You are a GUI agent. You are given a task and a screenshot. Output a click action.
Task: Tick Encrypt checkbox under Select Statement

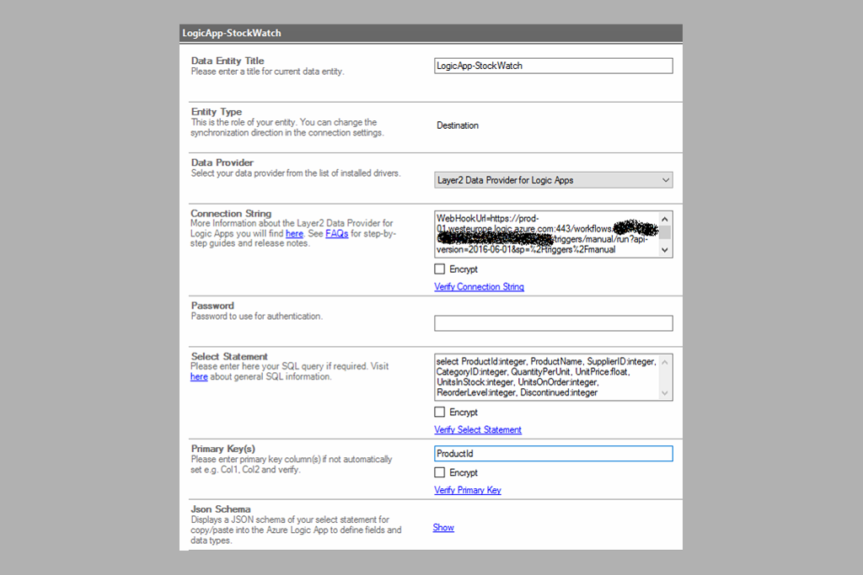tap(440, 413)
